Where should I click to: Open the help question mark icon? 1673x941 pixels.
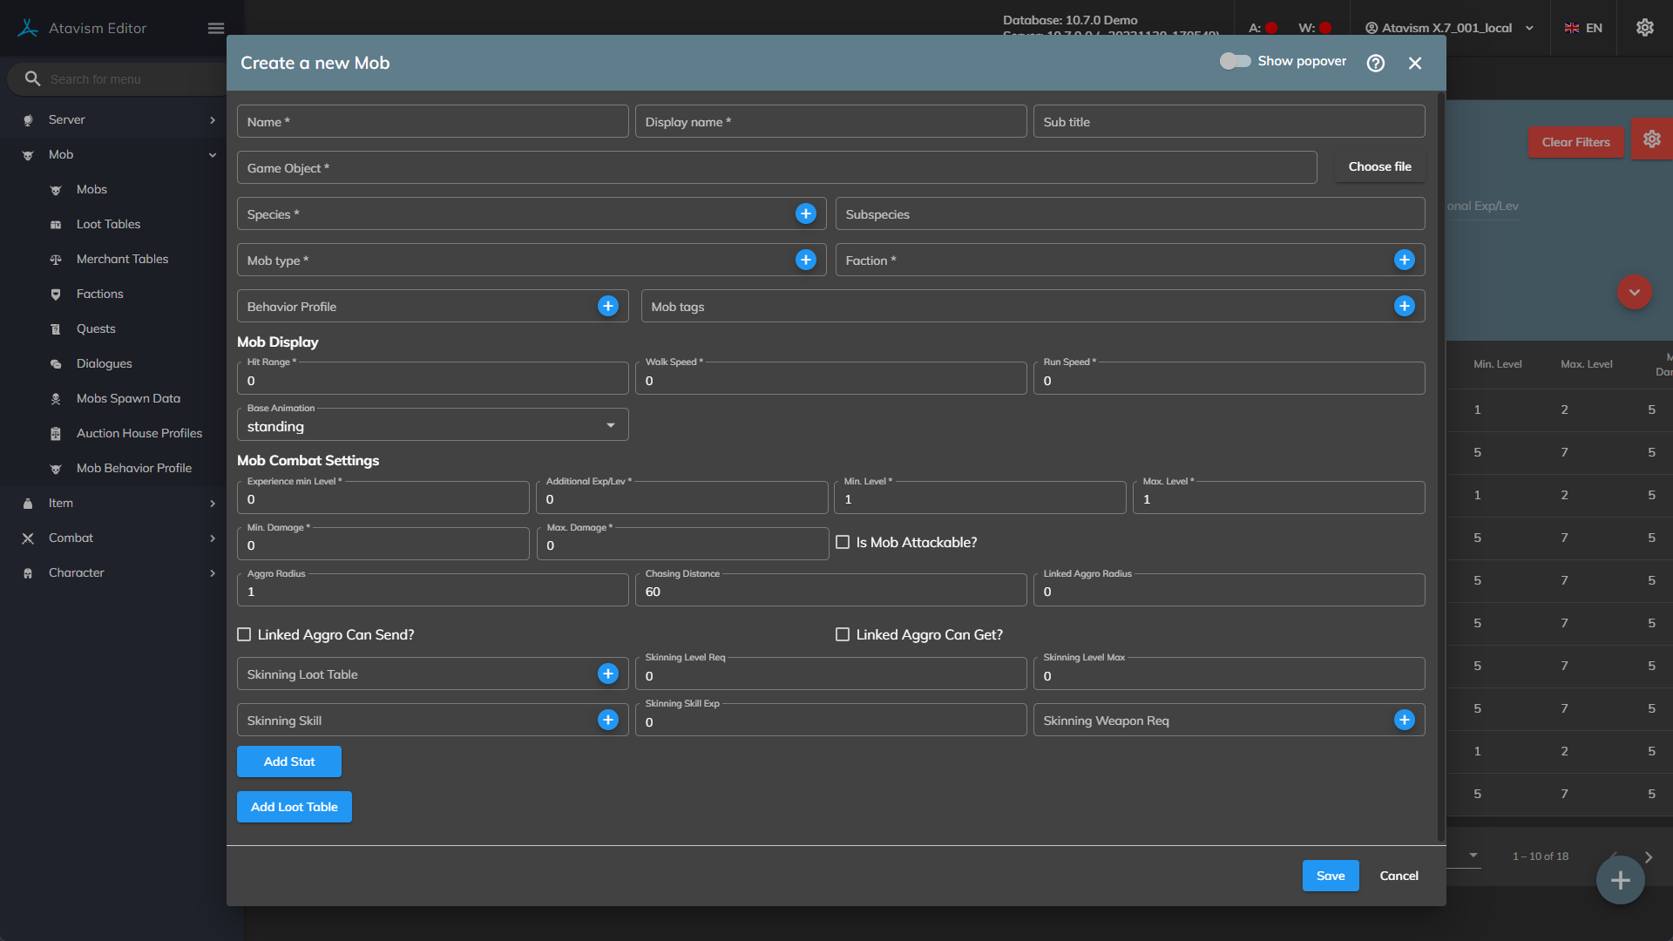(1375, 64)
